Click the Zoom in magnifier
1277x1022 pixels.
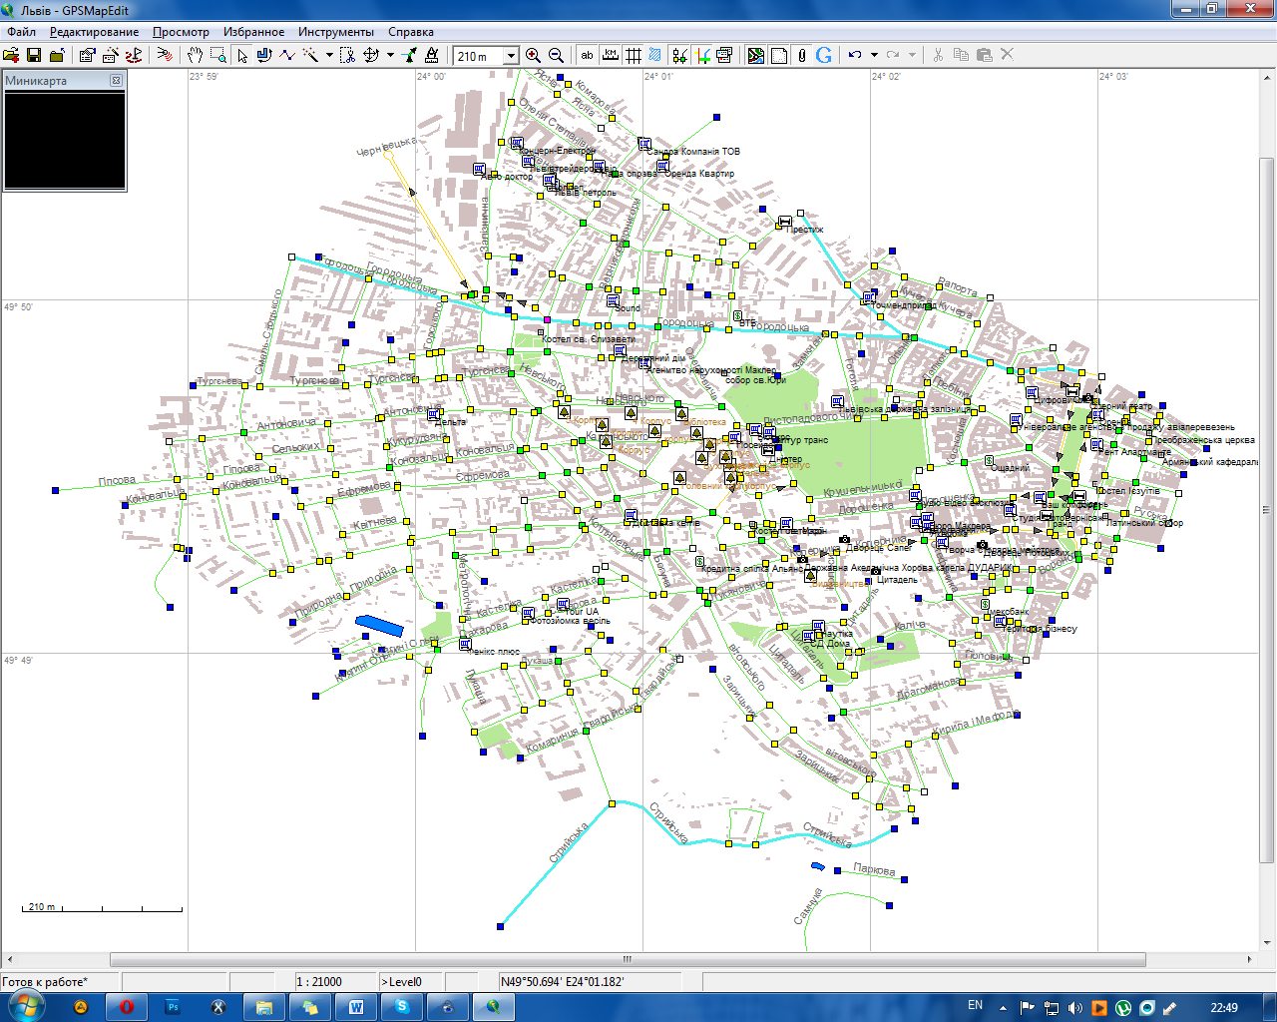533,56
